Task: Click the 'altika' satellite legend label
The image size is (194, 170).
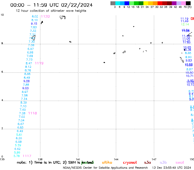Action: tap(107, 162)
